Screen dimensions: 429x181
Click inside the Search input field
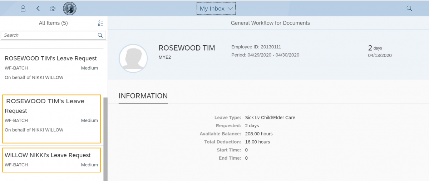(x=48, y=35)
